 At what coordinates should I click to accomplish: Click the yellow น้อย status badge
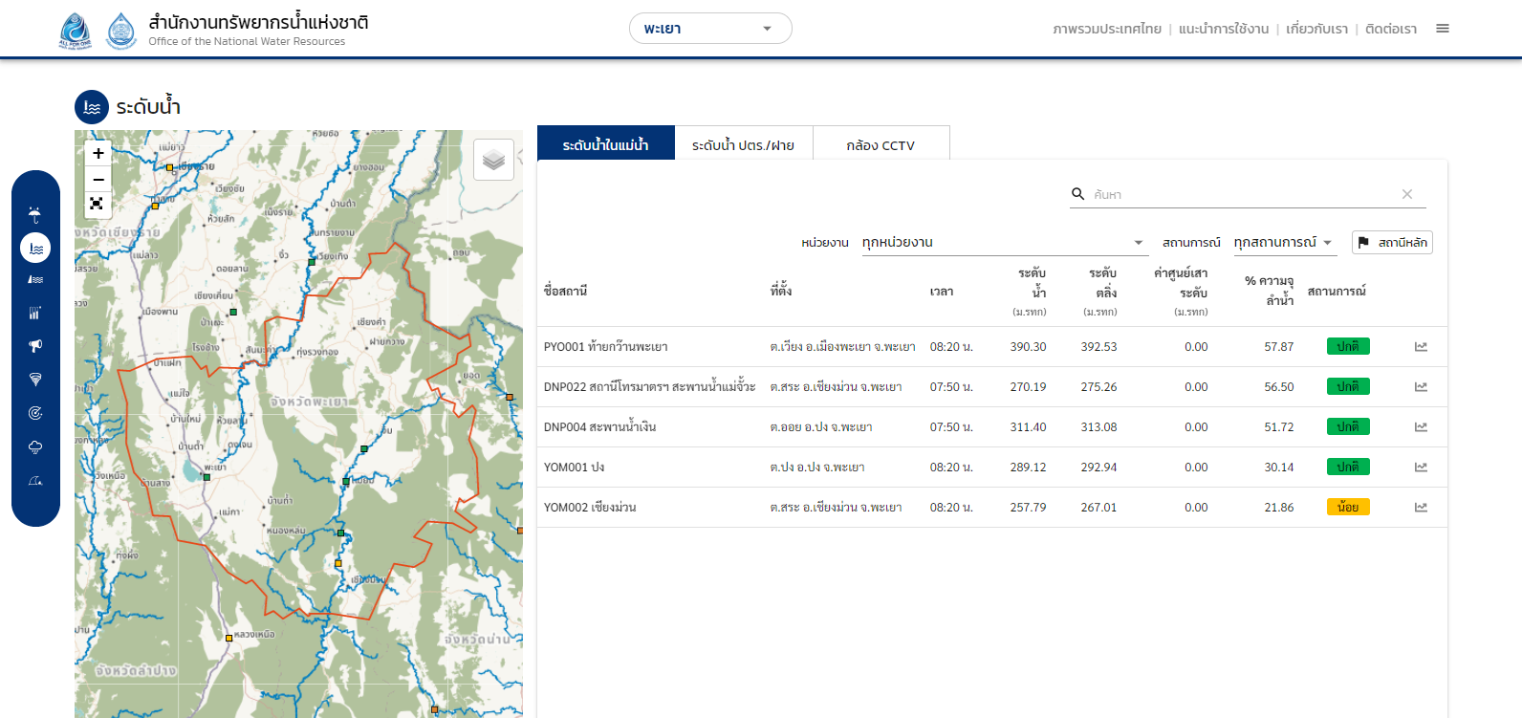pos(1348,507)
